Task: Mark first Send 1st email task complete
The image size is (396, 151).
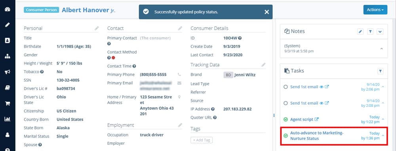Action: [x=286, y=87]
